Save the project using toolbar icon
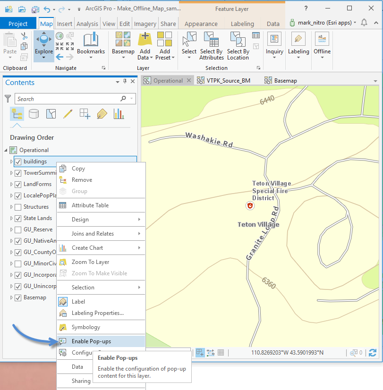The height and width of the screenshot is (390, 383). pyautogui.click(x=35, y=9)
